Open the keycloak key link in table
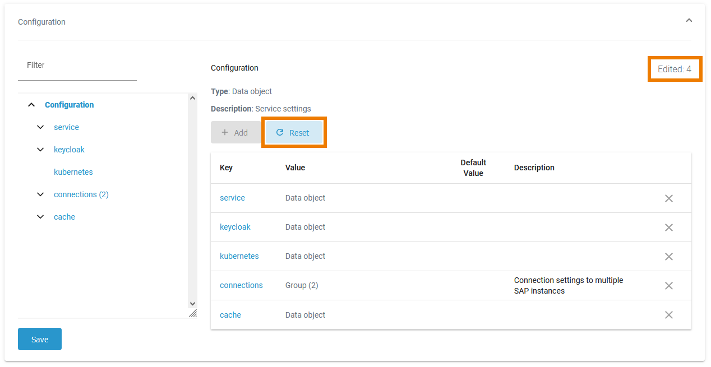The height and width of the screenshot is (367, 711). tap(235, 227)
